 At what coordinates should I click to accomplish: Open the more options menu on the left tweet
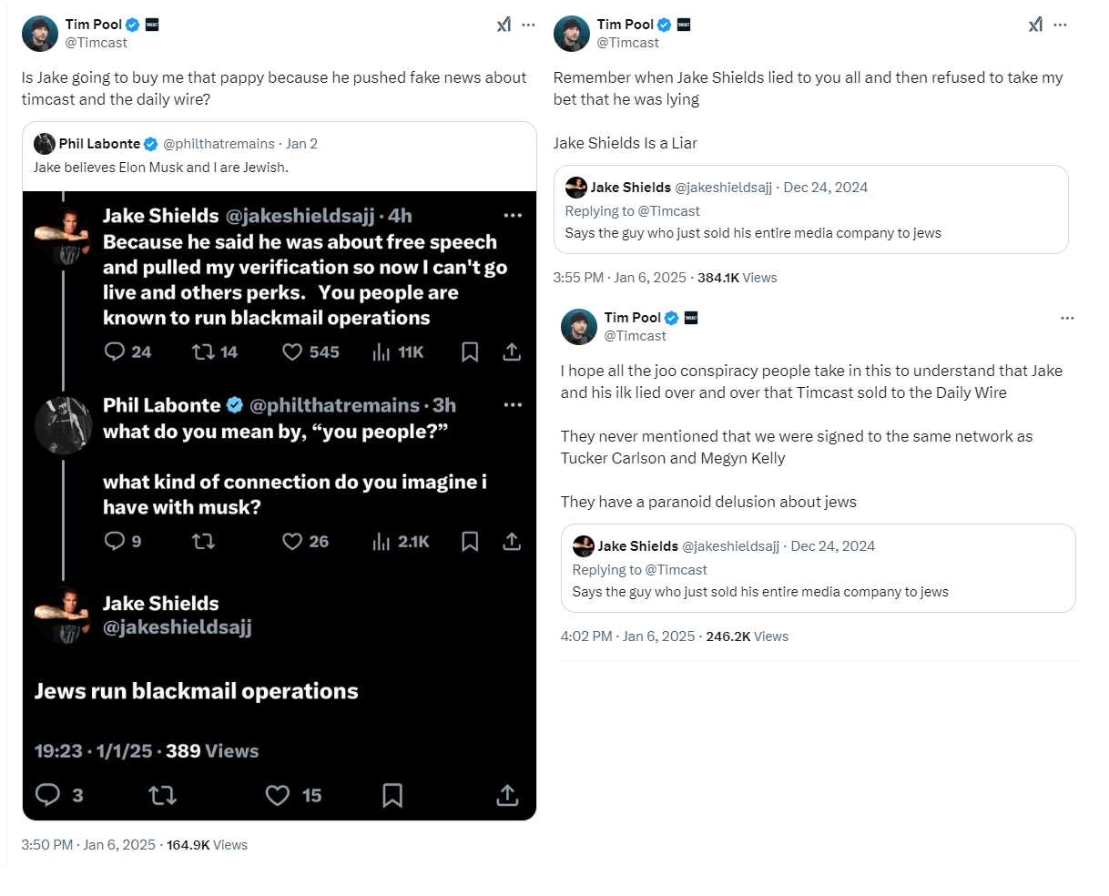click(528, 25)
